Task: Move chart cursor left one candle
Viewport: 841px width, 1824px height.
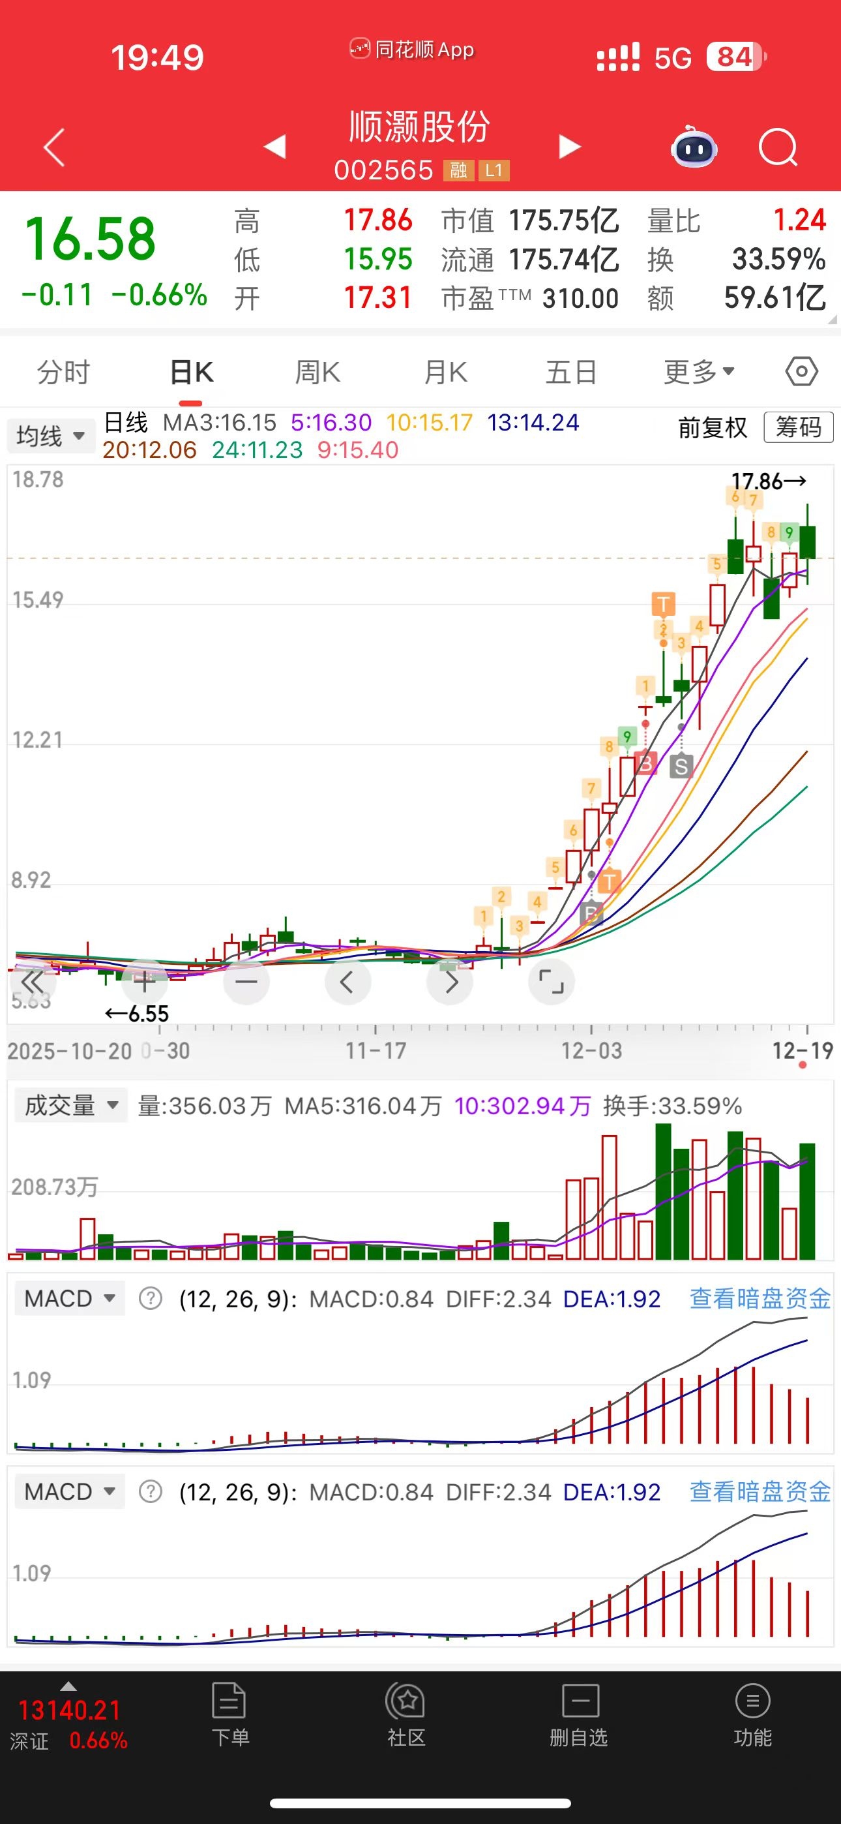Action: [x=347, y=982]
